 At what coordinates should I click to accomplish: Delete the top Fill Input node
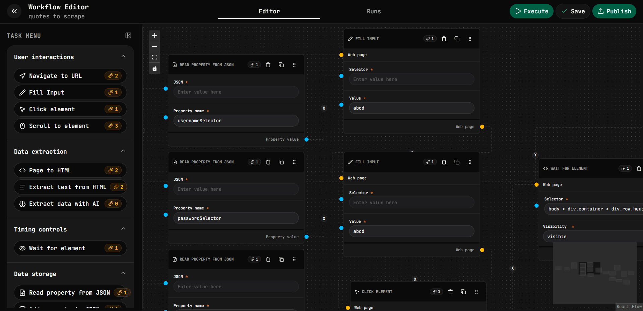pyautogui.click(x=444, y=39)
